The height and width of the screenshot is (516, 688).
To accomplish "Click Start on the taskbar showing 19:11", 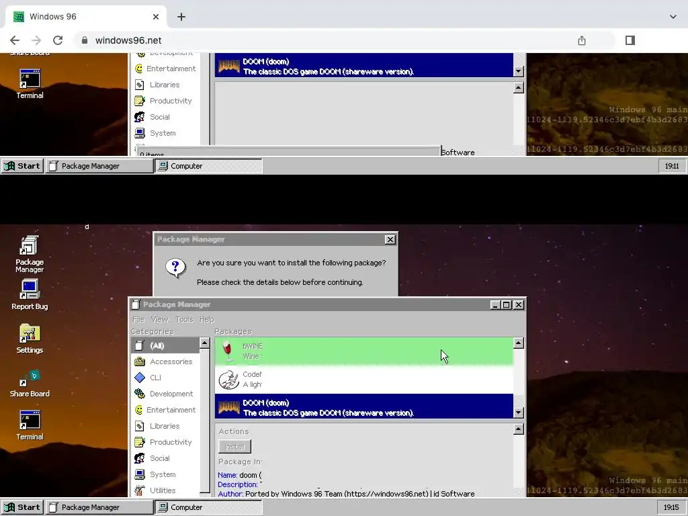I will point(22,166).
